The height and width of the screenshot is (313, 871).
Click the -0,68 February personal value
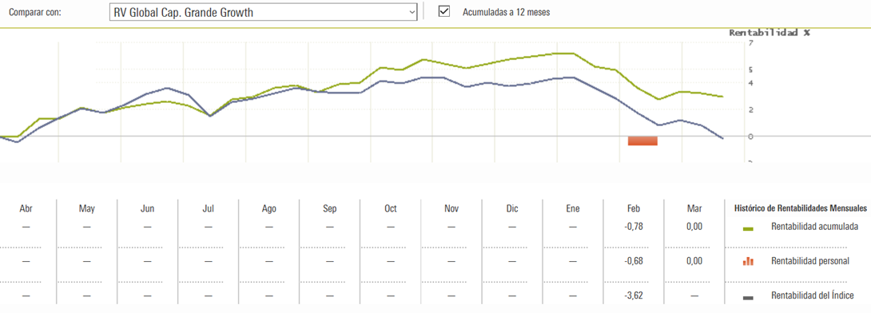633,261
